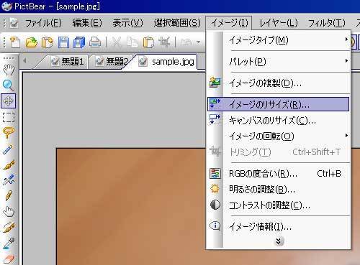Select the Pencil tool
The image size is (360, 265).
coord(9,196)
